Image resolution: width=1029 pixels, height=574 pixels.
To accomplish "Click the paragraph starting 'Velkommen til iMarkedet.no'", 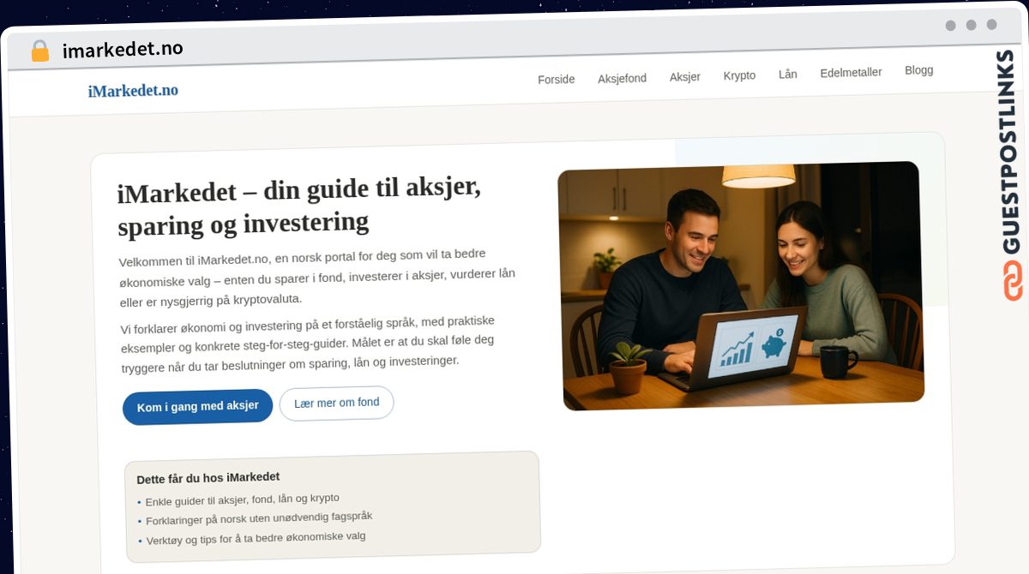I will 317,278.
